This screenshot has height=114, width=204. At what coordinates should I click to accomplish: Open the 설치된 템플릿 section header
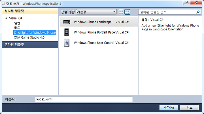[30, 11]
